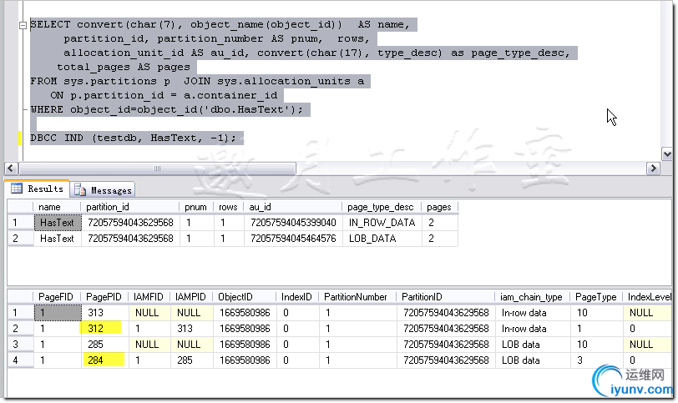Open the Messages tab
The width and height of the screenshot is (678, 403).
103,190
